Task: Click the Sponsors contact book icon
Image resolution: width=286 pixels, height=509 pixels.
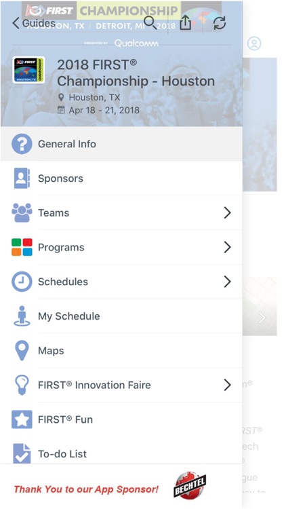Action: [x=22, y=178]
